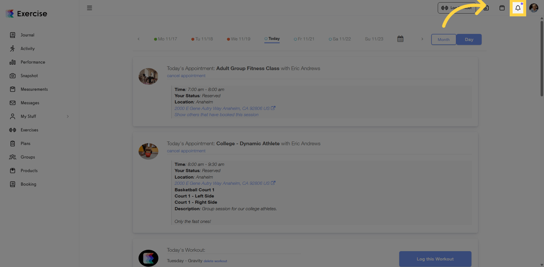Open the notification bell
Viewport: 544px width, 267px height.
518,8
